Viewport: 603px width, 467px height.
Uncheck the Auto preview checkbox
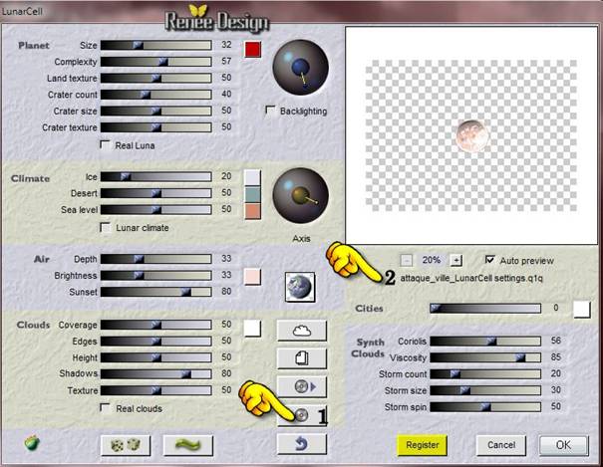click(x=490, y=260)
